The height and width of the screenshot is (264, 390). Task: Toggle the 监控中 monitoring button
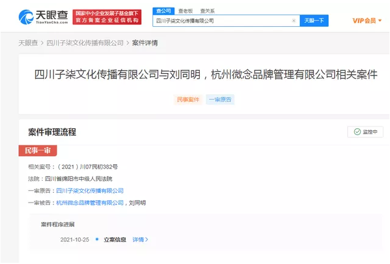click(x=365, y=132)
